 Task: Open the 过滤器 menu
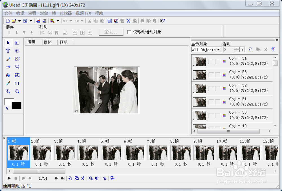point(66,13)
